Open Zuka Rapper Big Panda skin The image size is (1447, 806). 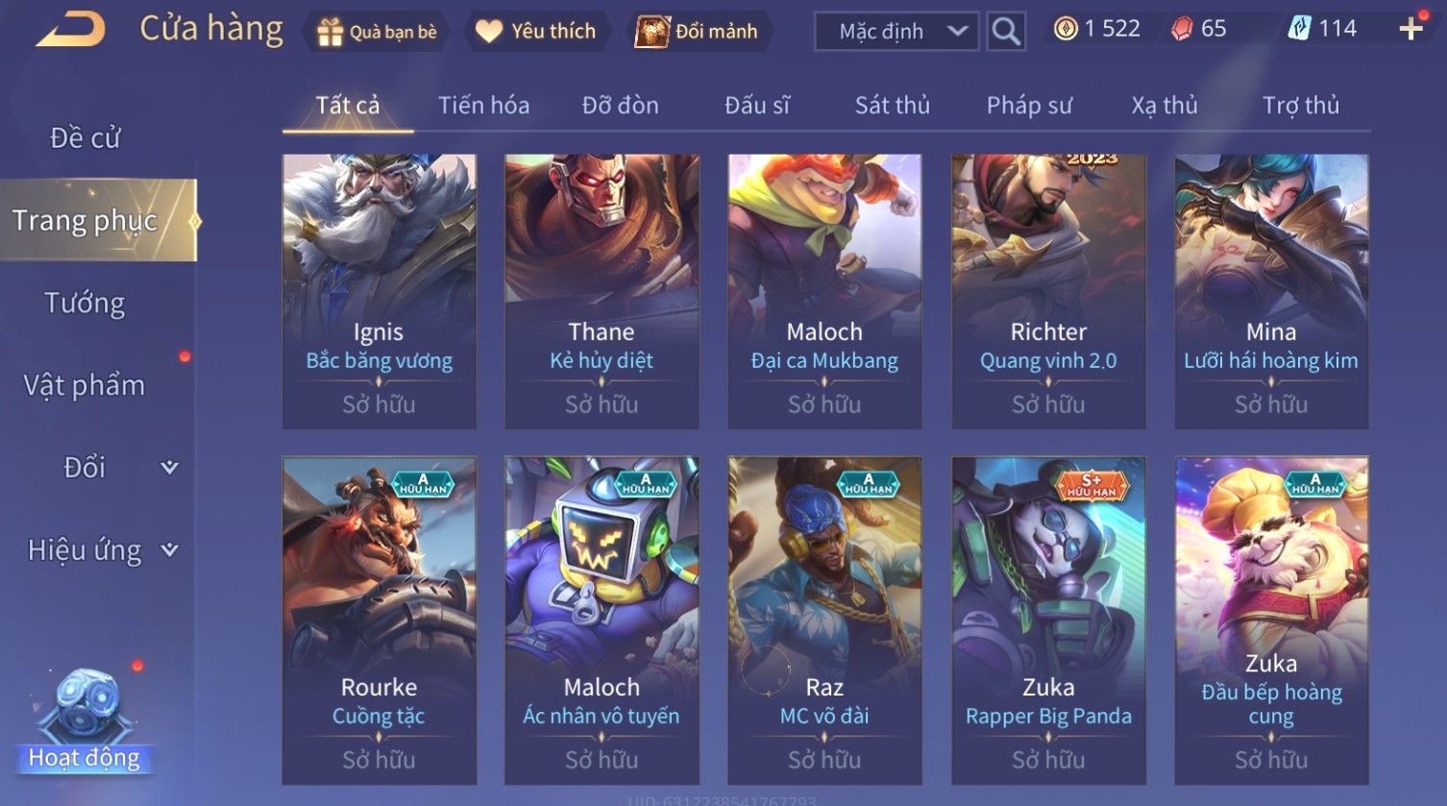click(1048, 621)
